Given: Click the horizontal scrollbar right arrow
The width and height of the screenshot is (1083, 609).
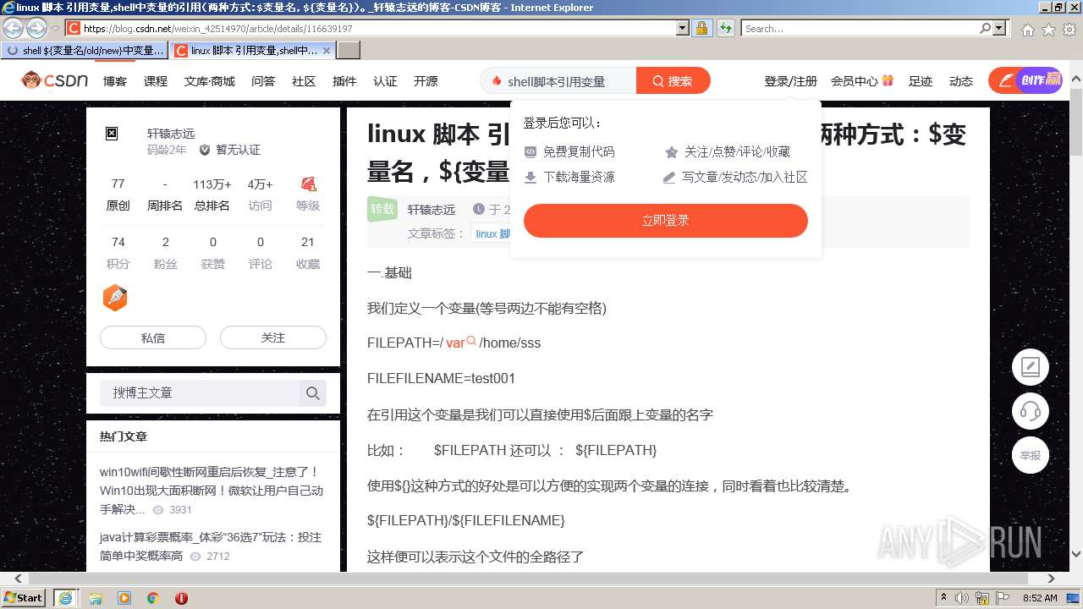Looking at the screenshot, I should (1052, 579).
